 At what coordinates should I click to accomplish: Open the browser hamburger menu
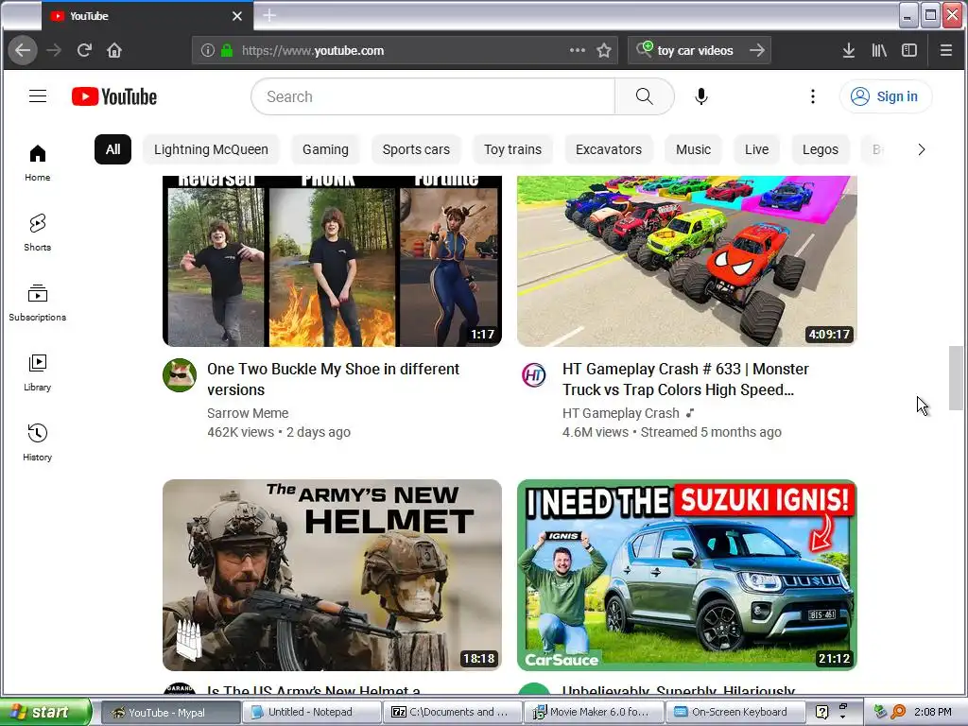click(x=945, y=50)
